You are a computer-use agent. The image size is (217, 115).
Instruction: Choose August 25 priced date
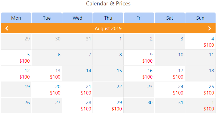click(x=200, y=89)
